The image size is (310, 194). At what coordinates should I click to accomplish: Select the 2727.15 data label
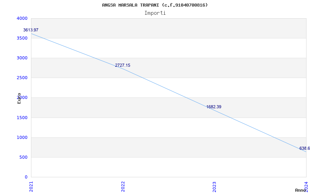click(x=122, y=65)
